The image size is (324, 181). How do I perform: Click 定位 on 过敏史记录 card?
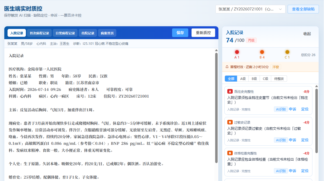coord(305,140)
